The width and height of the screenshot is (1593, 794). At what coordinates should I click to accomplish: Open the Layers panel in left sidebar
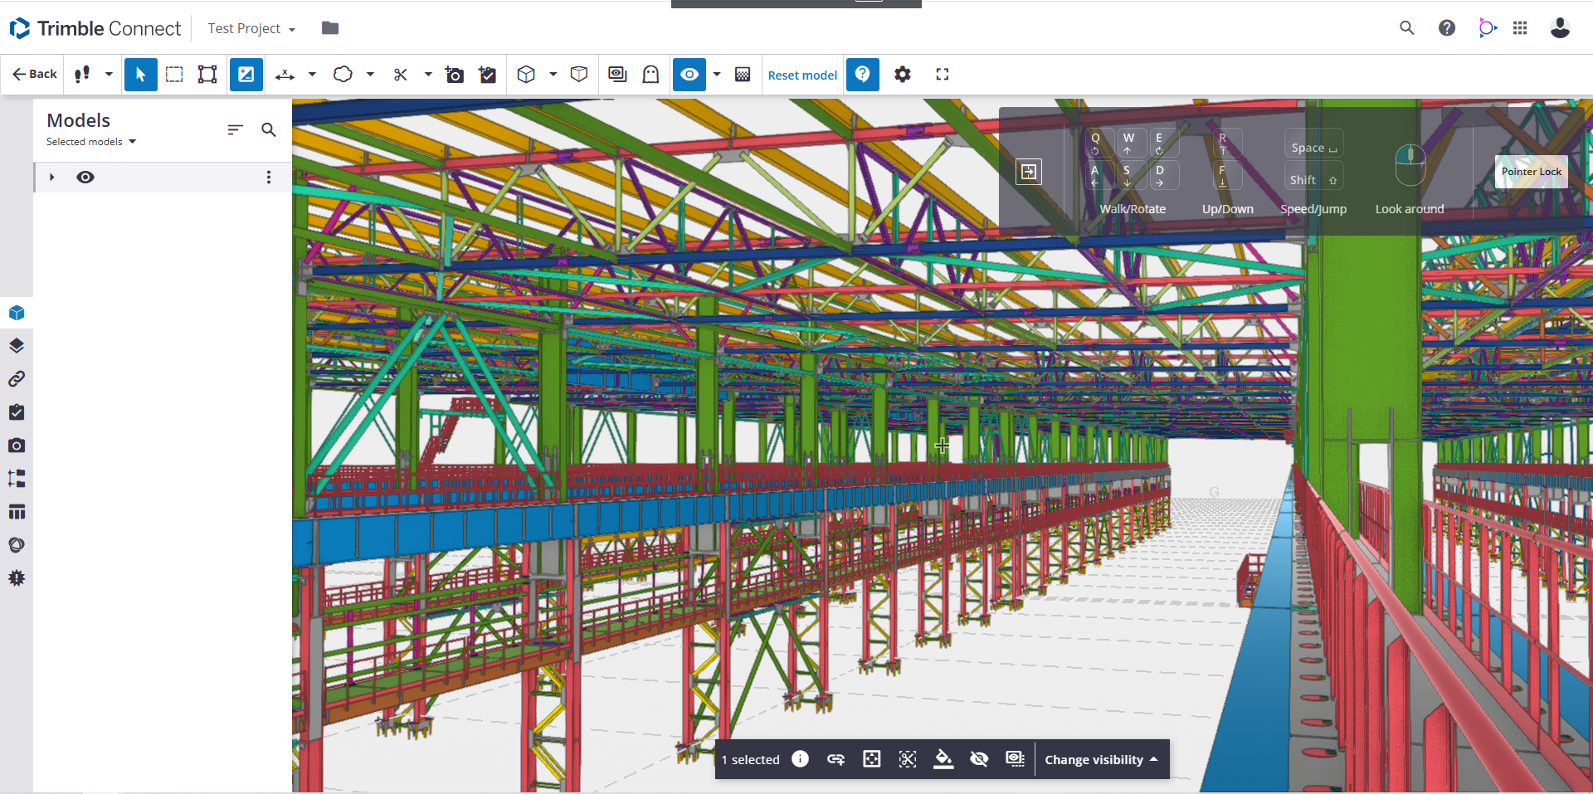click(17, 346)
